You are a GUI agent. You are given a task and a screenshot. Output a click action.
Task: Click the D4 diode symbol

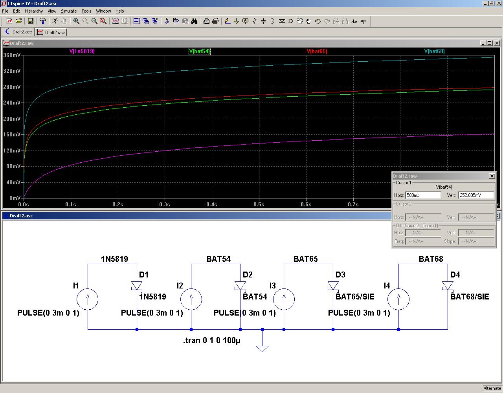[x=448, y=286]
